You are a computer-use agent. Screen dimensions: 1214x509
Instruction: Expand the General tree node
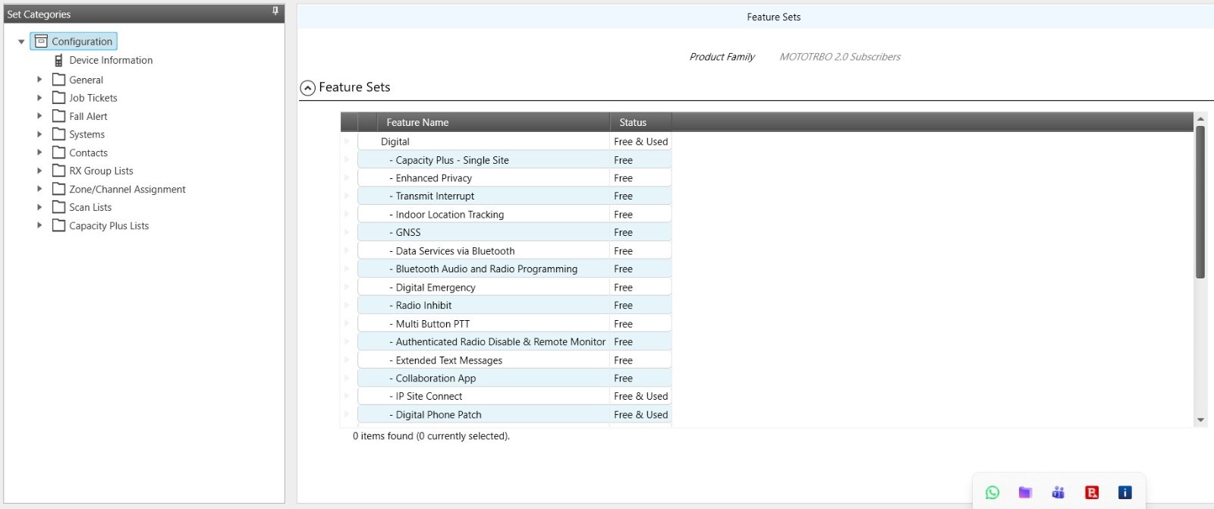[39, 79]
